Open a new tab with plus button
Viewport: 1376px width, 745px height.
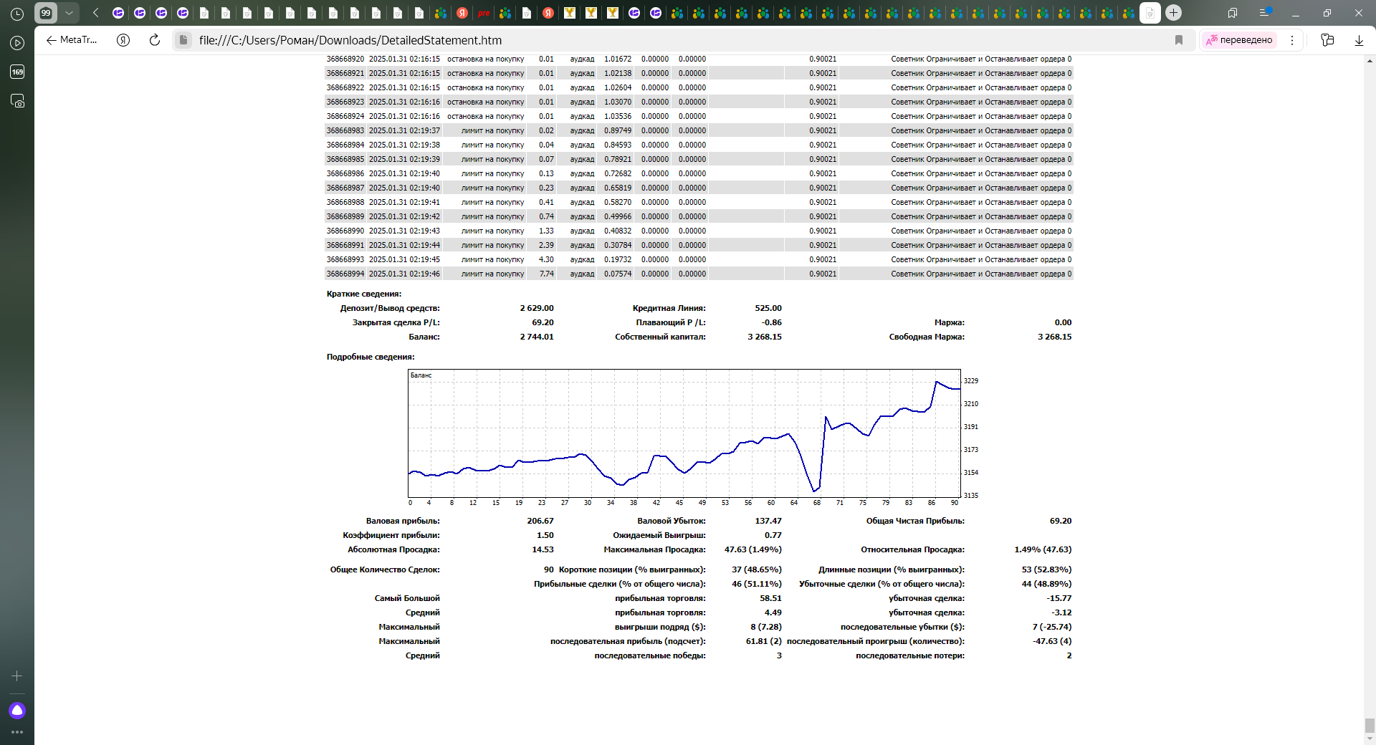pyautogui.click(x=1173, y=13)
